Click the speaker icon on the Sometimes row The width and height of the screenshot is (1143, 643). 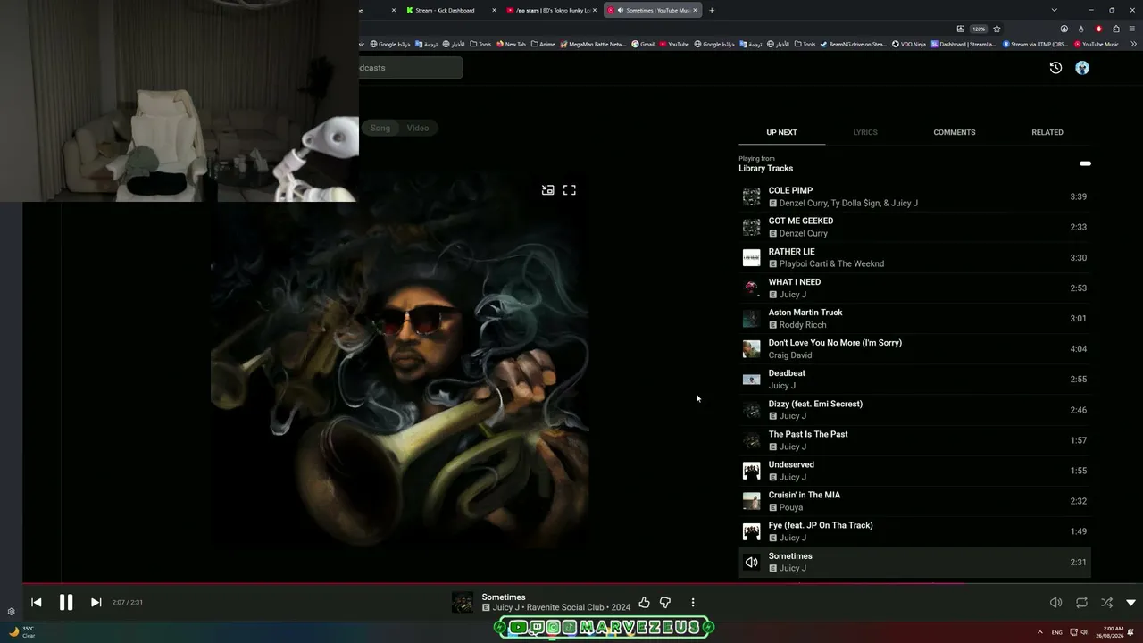coord(752,563)
